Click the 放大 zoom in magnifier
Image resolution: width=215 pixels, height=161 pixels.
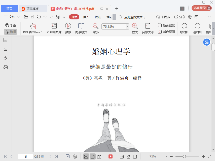click(135, 28)
